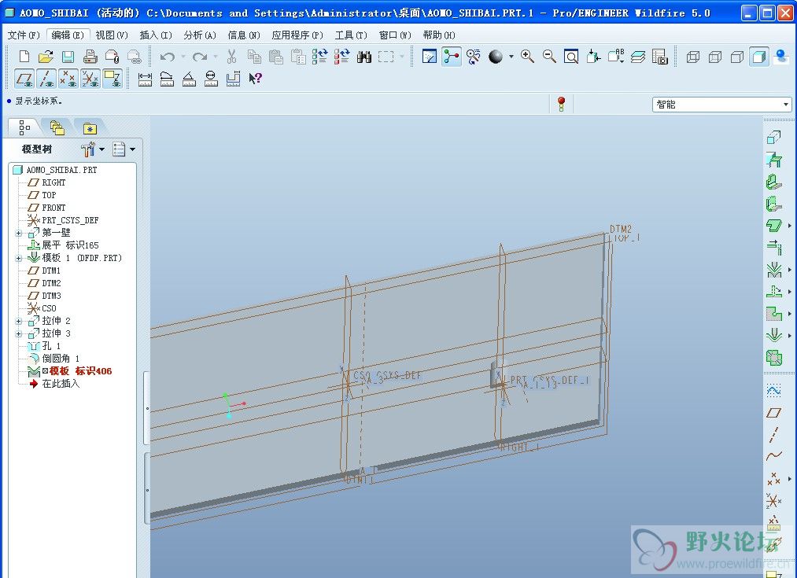Click the regeneration traffic light icon
Screen dimensions: 797x578
click(561, 104)
